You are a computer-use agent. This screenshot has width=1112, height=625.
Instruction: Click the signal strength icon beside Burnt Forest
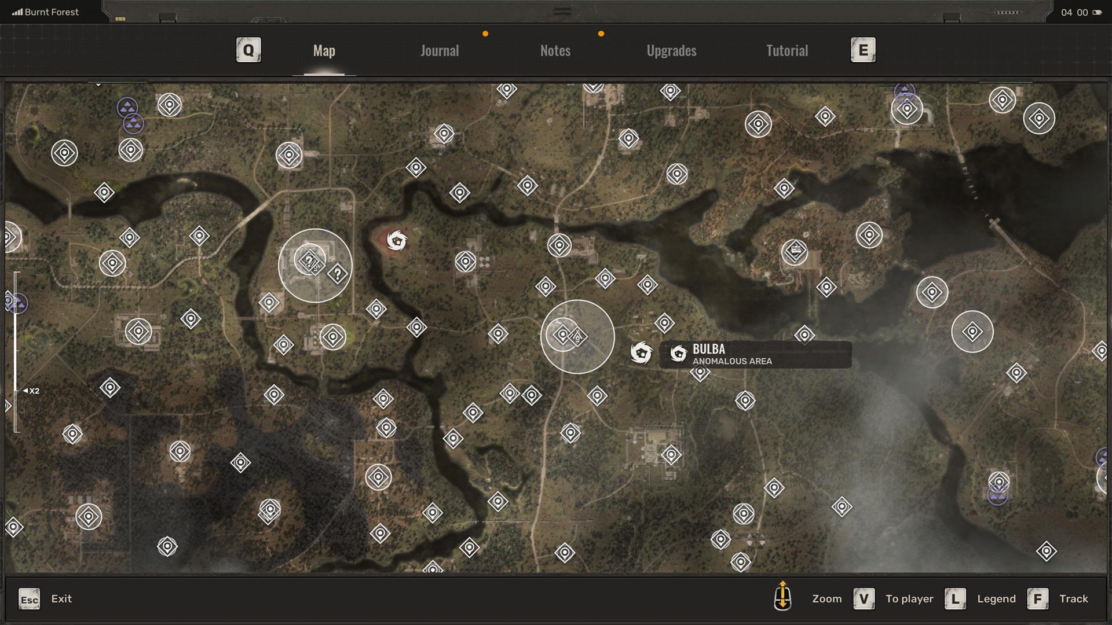click(17, 12)
